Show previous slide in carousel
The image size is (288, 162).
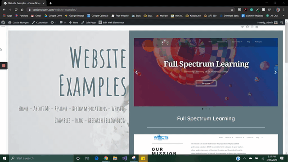coord(136,72)
